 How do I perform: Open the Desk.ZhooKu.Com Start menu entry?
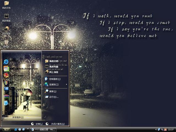21,68
